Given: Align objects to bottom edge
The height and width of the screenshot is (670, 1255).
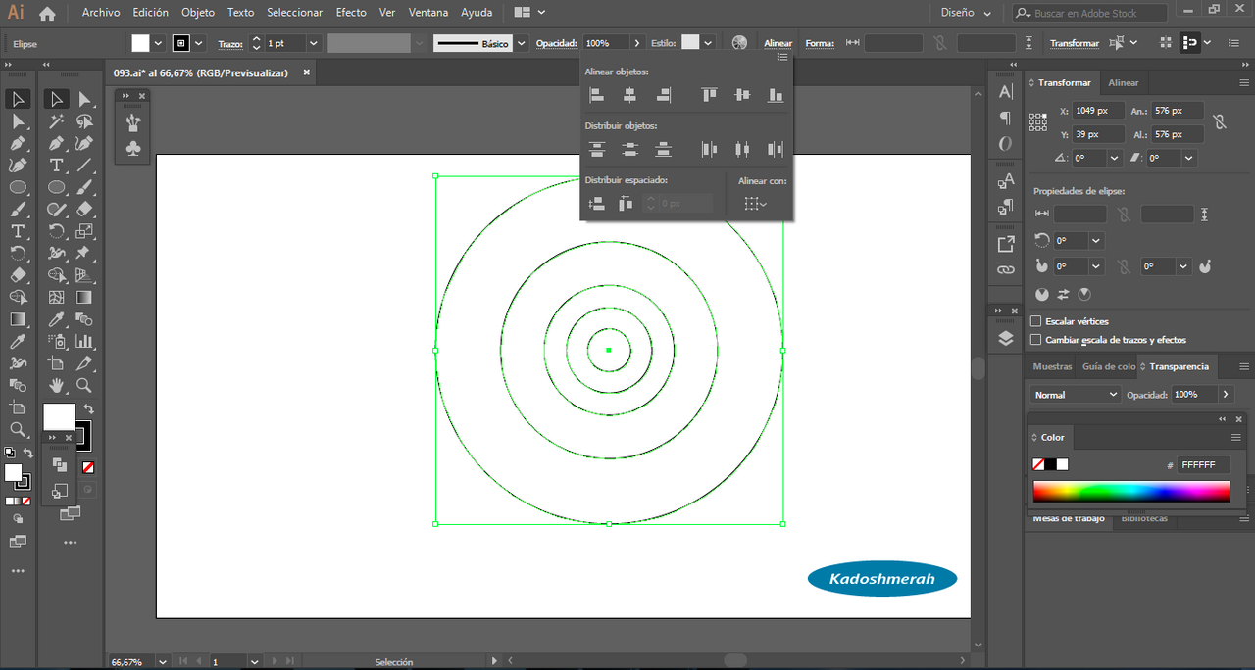Looking at the screenshot, I should point(776,95).
